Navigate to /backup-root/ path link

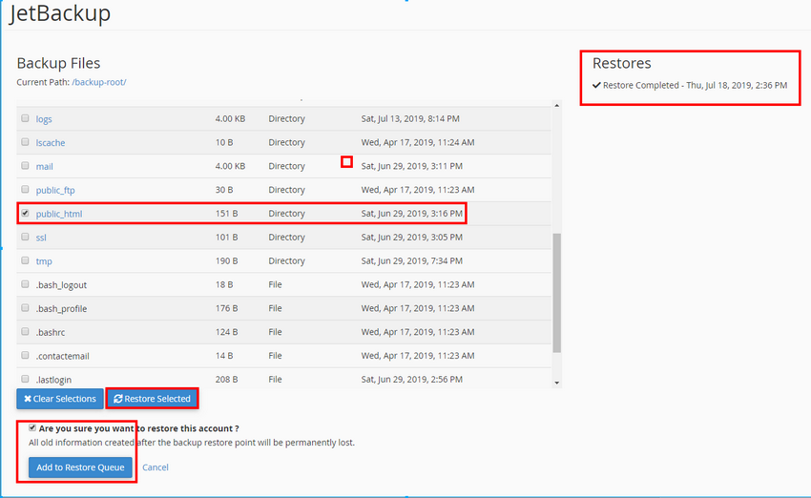(x=99, y=82)
